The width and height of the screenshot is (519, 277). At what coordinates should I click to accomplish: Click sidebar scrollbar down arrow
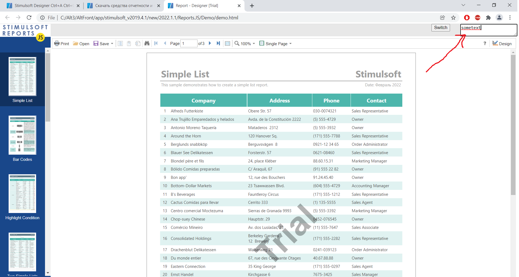pos(48,273)
